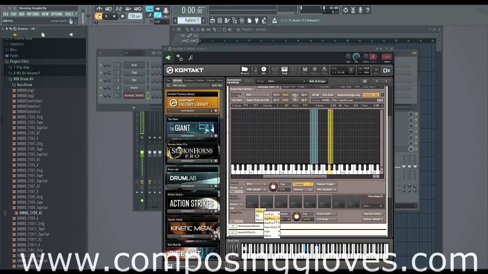This screenshot has height=274, width=488.
Task: Toggle the Reverse button in Source
Action: tap(303, 190)
